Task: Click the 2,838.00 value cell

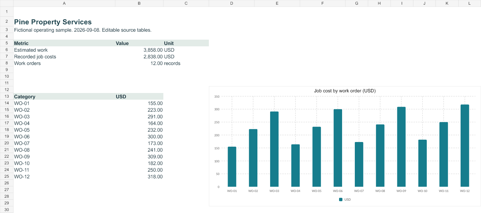Action: pos(139,56)
